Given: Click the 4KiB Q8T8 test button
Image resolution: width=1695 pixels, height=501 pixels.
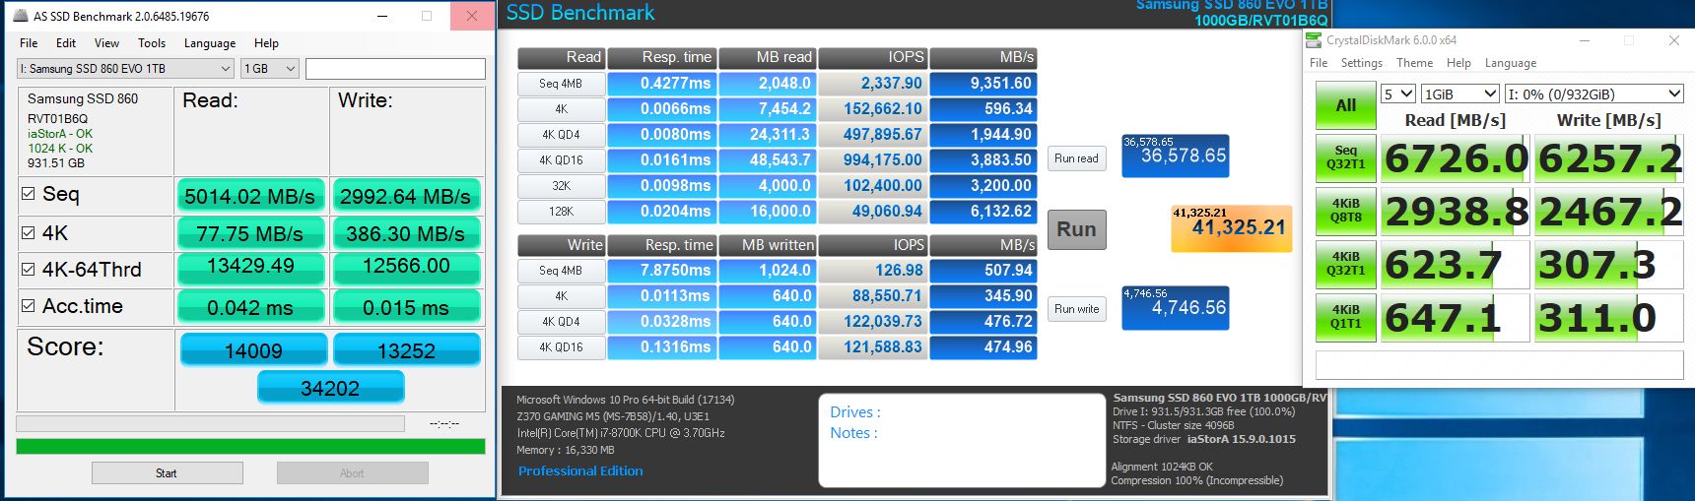Looking at the screenshot, I should (x=1346, y=211).
